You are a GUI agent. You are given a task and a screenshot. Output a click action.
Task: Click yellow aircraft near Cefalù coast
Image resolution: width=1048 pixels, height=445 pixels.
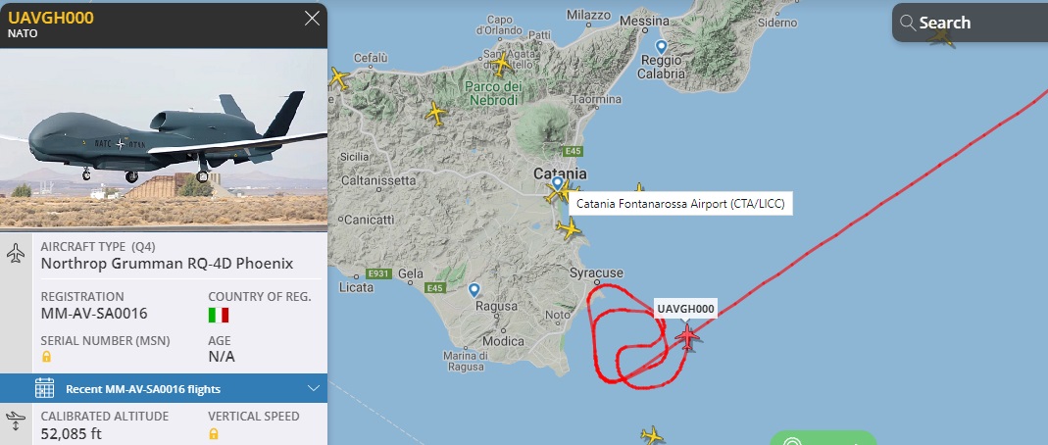click(338, 78)
